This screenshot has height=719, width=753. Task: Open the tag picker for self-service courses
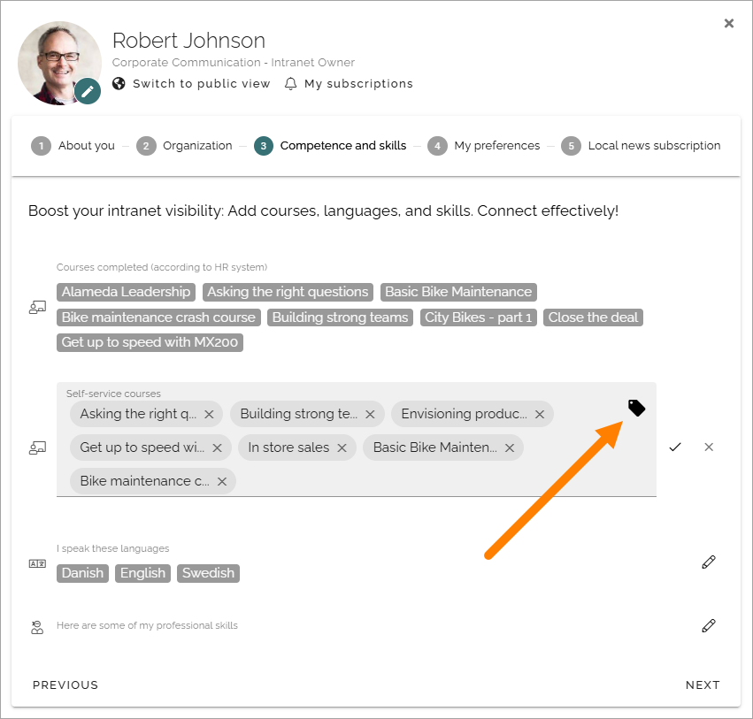coord(637,408)
